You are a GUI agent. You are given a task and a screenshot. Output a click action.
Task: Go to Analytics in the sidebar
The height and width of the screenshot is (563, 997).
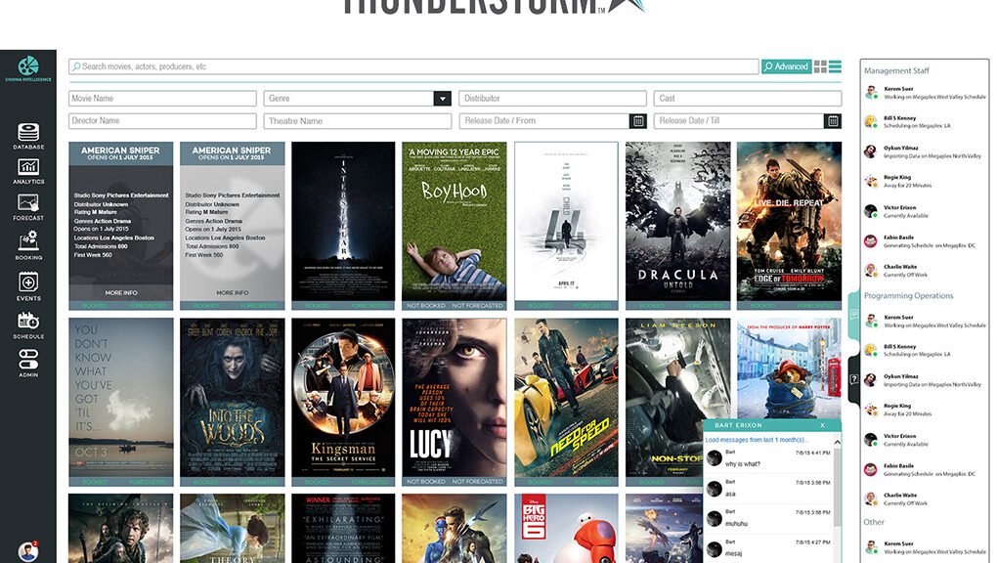coord(28,170)
